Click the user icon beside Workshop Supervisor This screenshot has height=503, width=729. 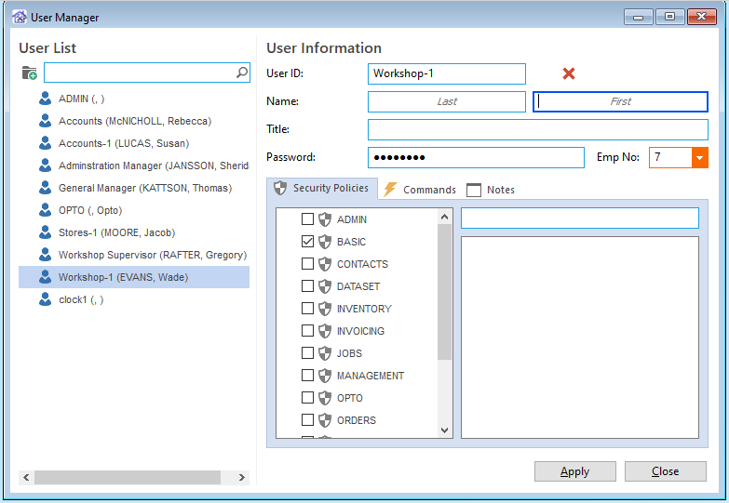point(45,255)
